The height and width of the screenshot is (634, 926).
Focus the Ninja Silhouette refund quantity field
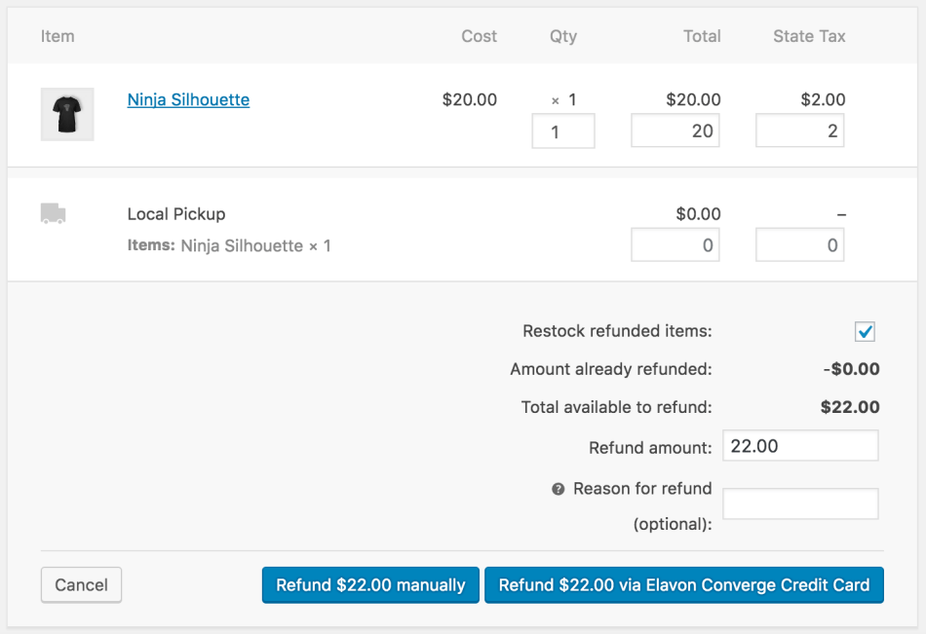point(563,131)
